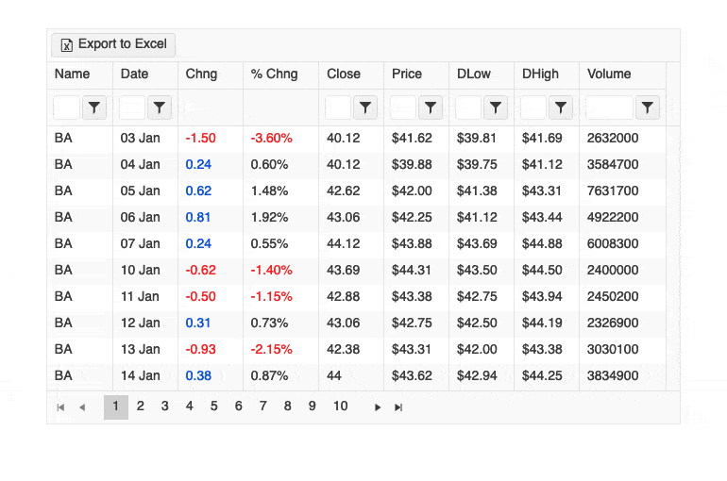Open the Date column filter icon

tap(160, 108)
